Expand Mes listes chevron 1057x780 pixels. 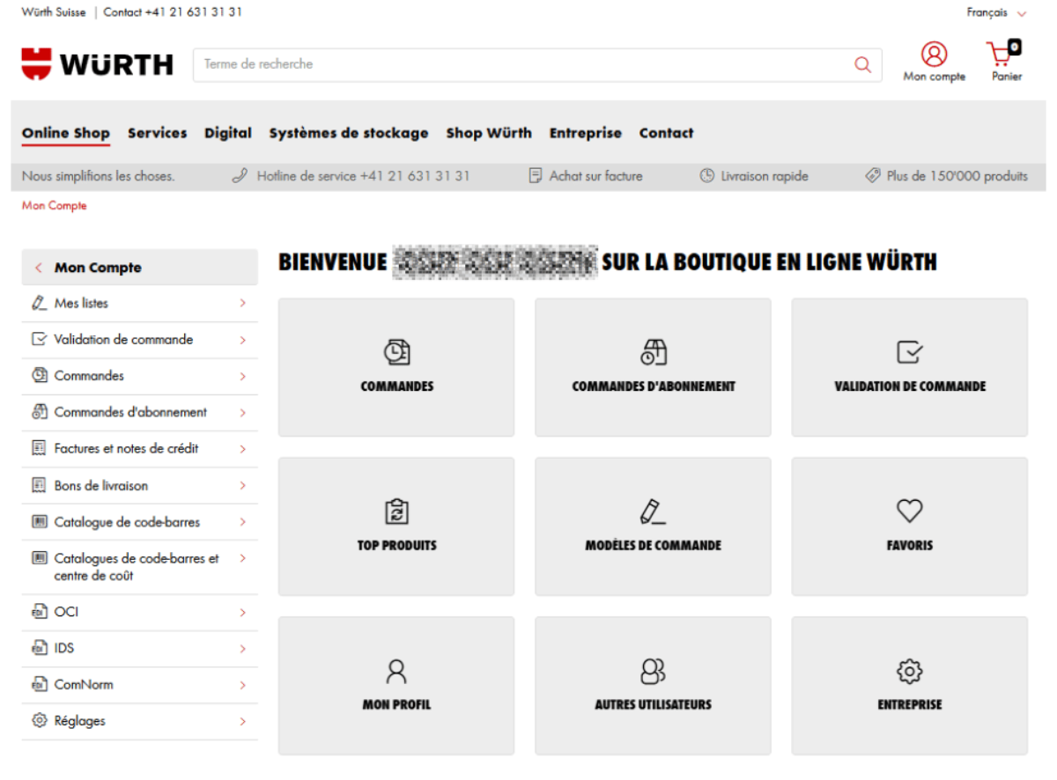click(242, 303)
